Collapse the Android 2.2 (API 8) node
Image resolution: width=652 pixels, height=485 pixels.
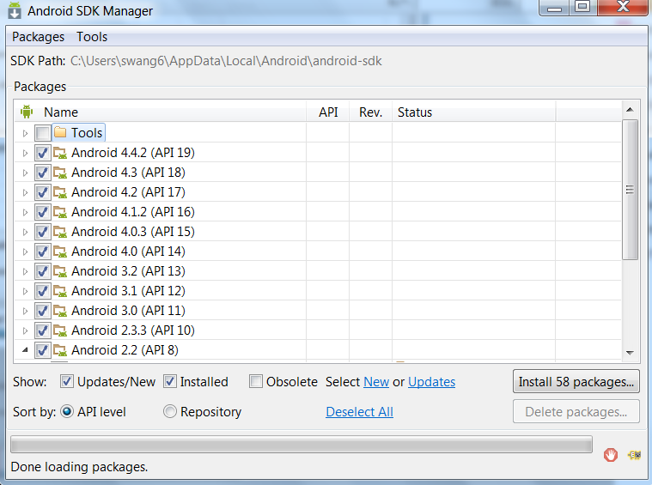pyautogui.click(x=25, y=350)
